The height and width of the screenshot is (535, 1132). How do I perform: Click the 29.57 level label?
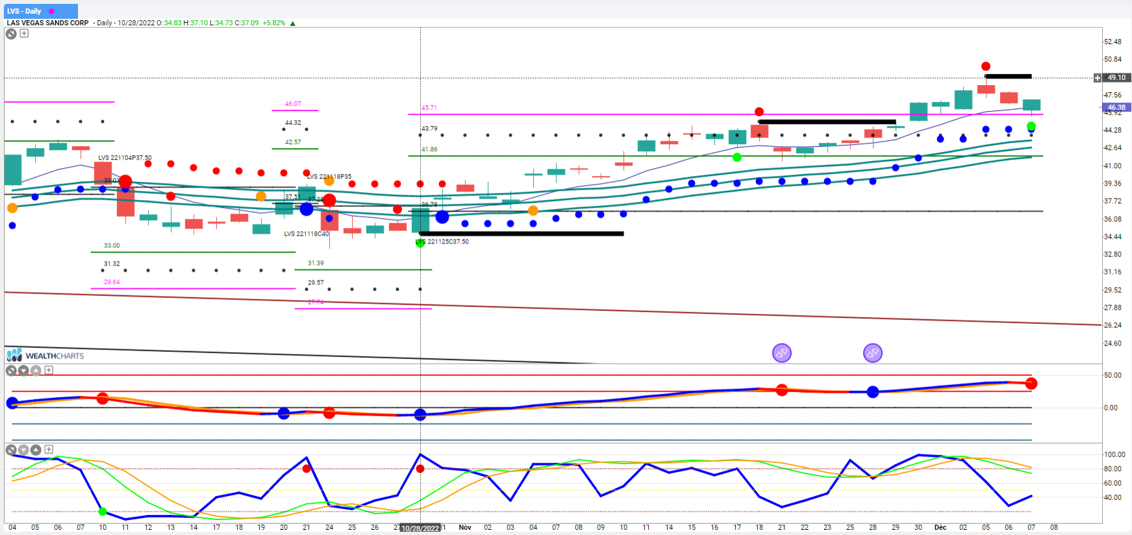(316, 282)
